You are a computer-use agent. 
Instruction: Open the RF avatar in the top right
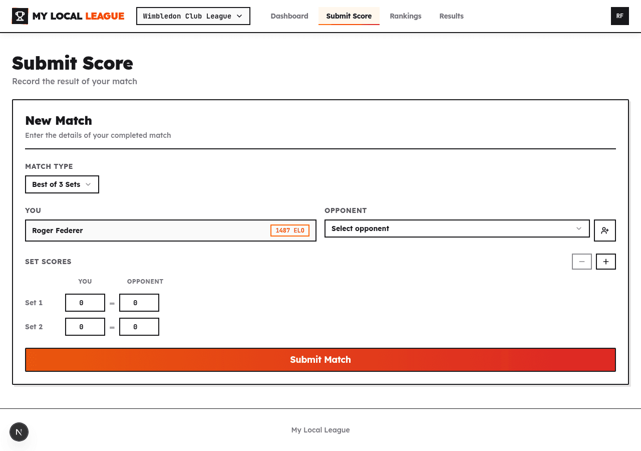click(x=619, y=16)
